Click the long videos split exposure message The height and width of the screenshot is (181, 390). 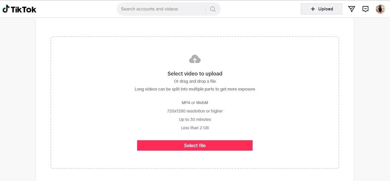(x=195, y=89)
